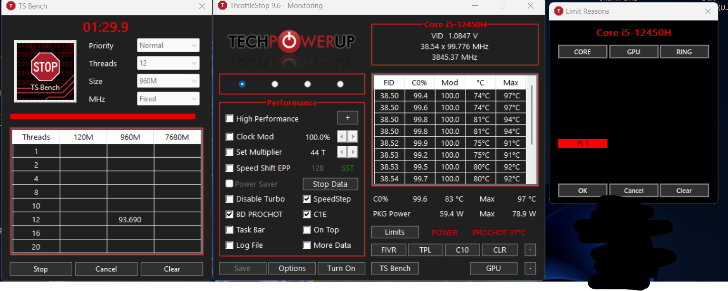Click Clear in Limit Reasons window
This screenshot has width=728, height=291.
(x=684, y=190)
